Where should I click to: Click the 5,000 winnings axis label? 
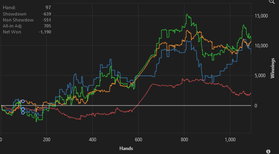(x=260, y=76)
